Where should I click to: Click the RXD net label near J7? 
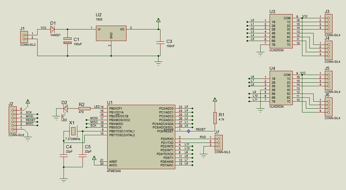point(203,137)
